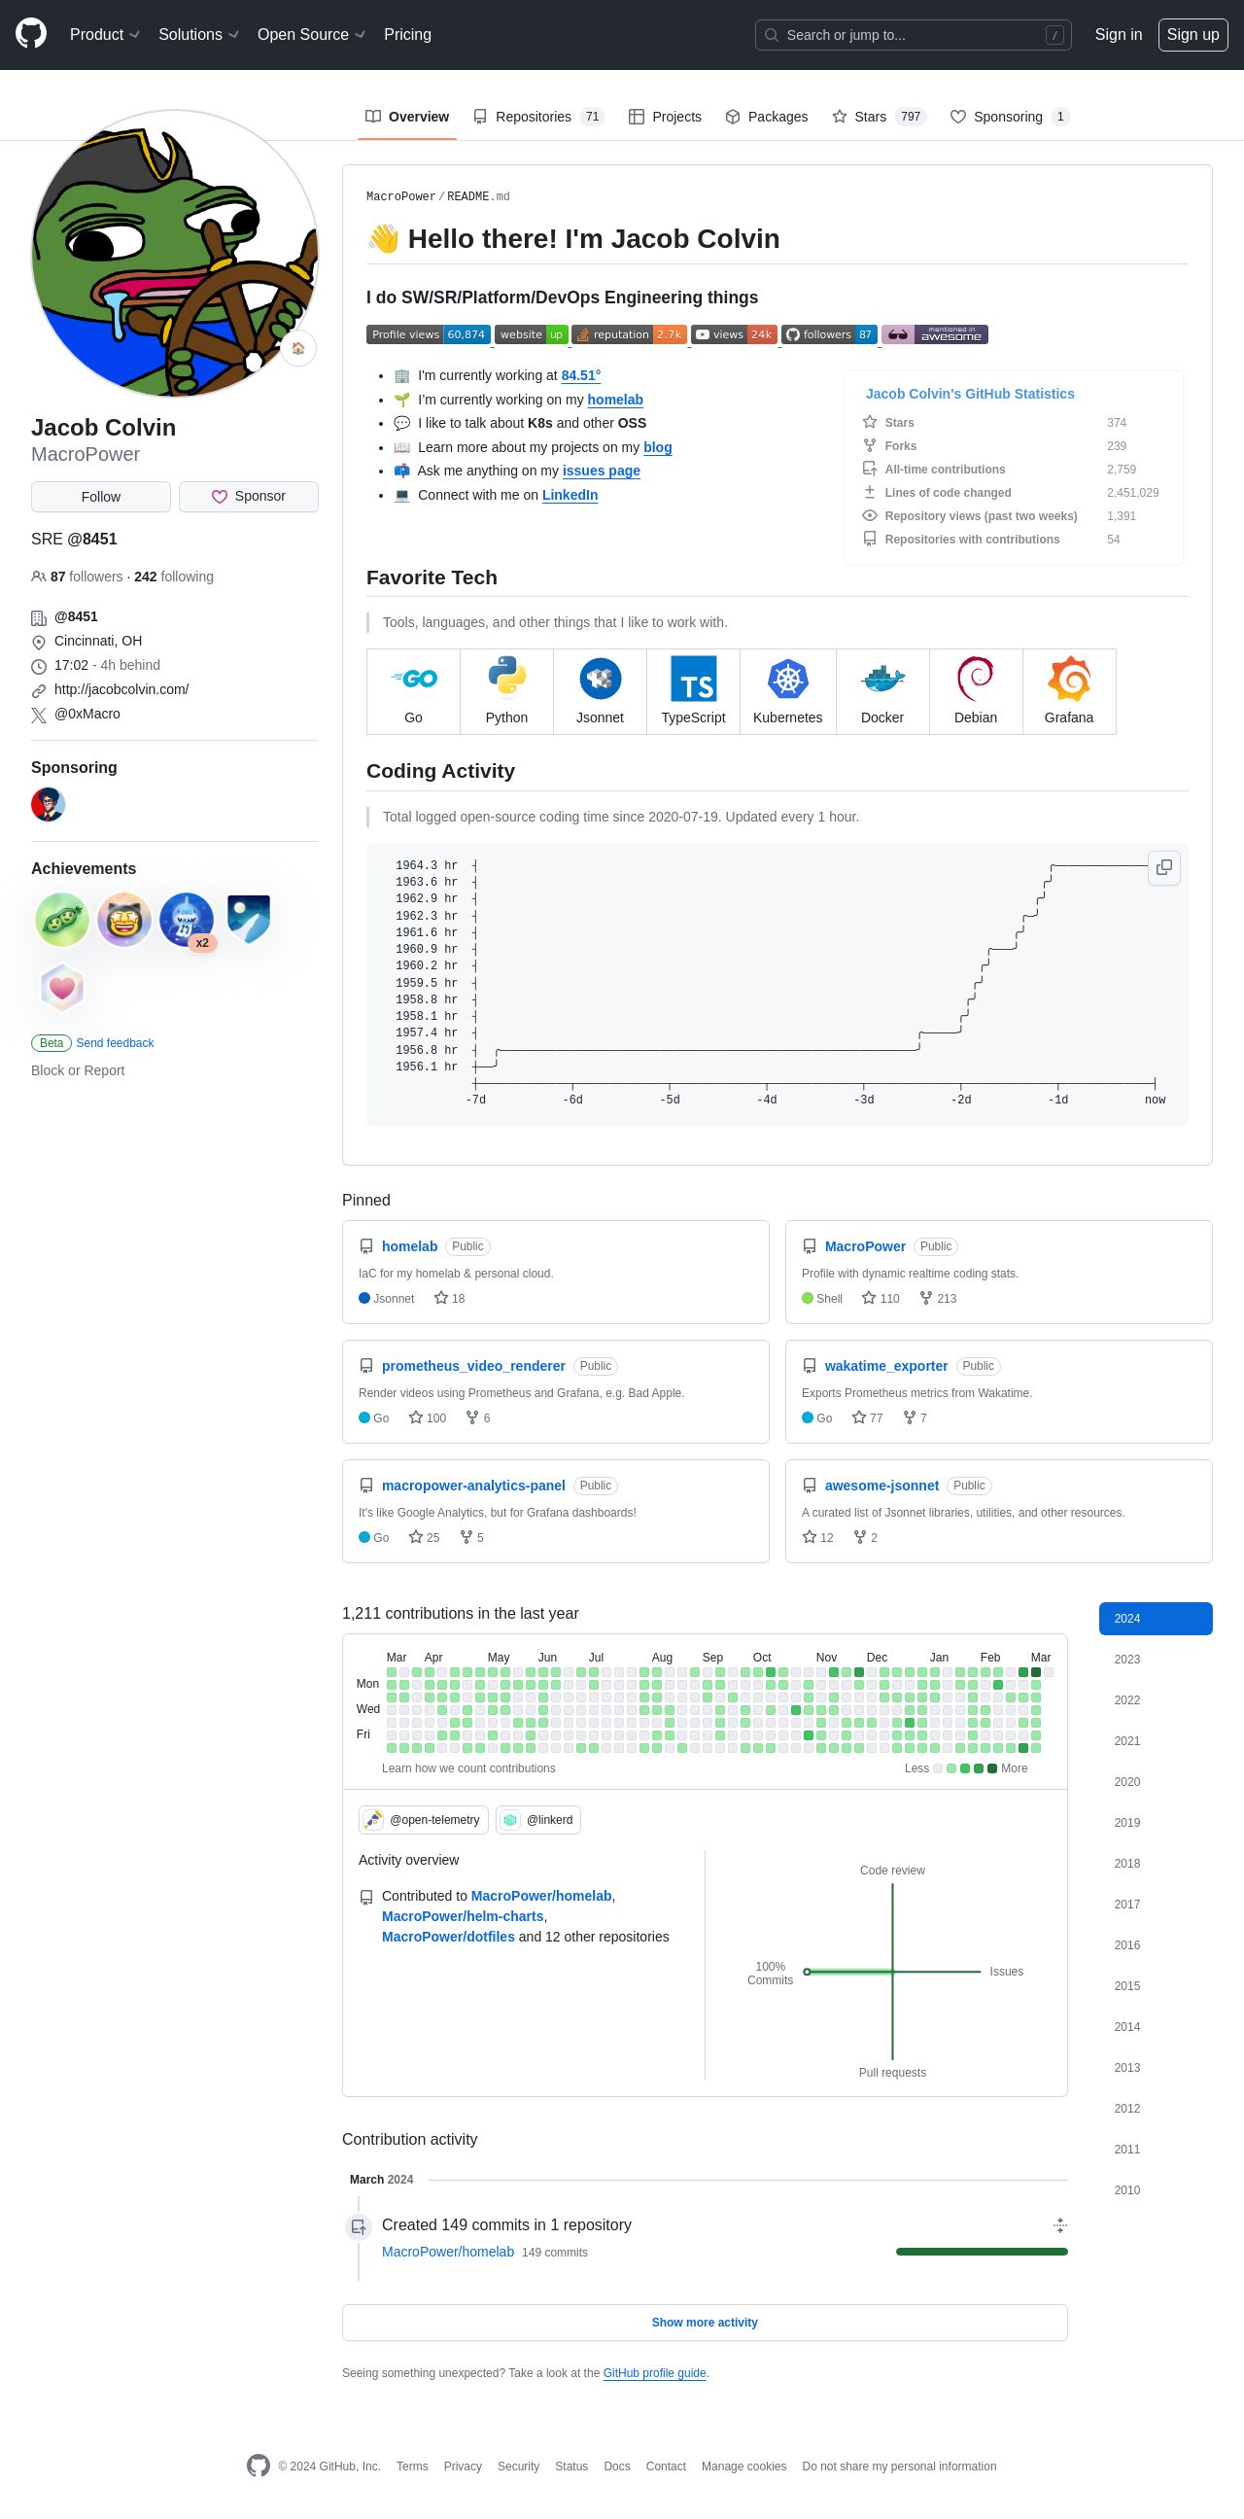Screen dimensions: 1244x2519
Task: Click the TypeScript logo icon
Action: pyautogui.click(x=694, y=679)
